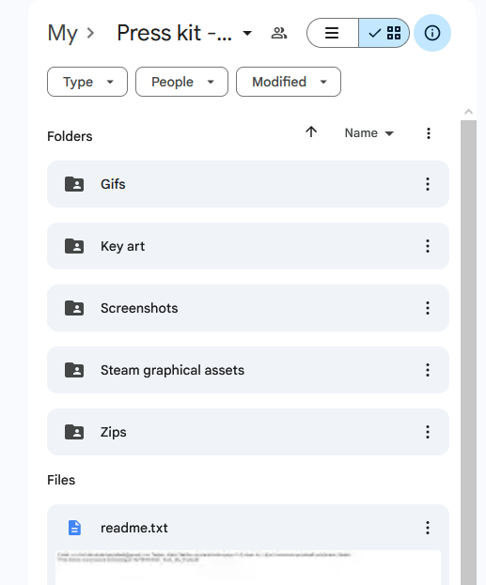
Task: Expand the Modified filter dropdown
Action: (289, 82)
